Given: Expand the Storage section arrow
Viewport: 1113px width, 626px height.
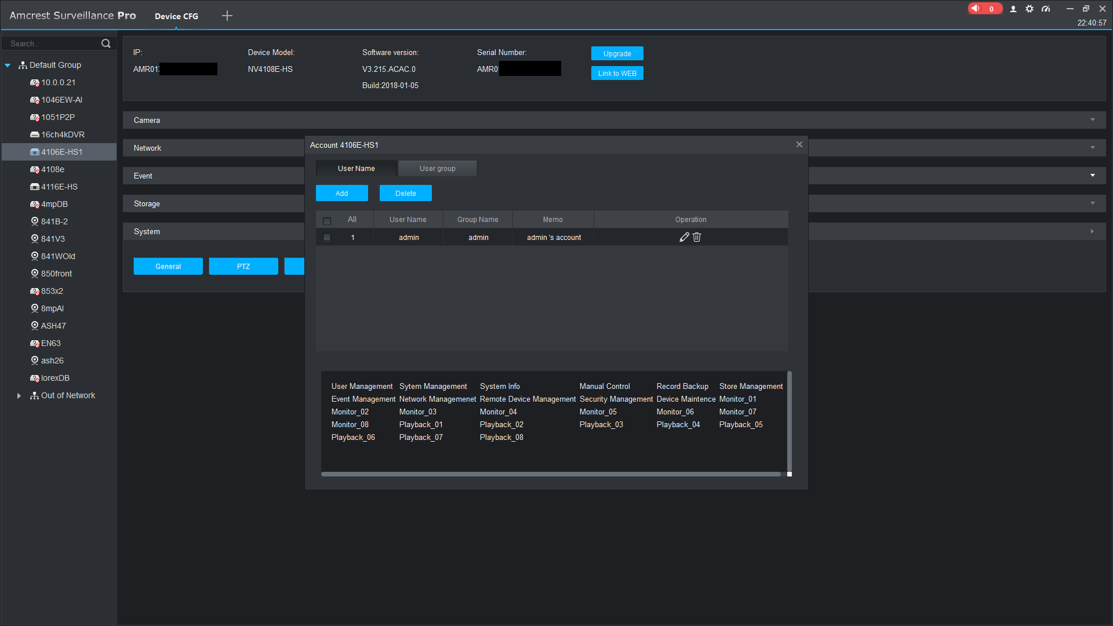Looking at the screenshot, I should [x=1093, y=203].
